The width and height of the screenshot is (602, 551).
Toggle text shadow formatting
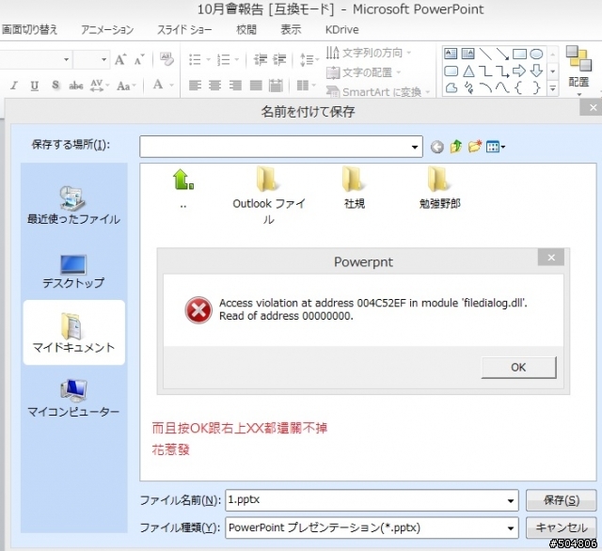tap(55, 86)
